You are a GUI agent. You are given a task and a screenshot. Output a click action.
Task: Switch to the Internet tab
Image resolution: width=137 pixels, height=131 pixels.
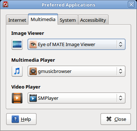17,20
